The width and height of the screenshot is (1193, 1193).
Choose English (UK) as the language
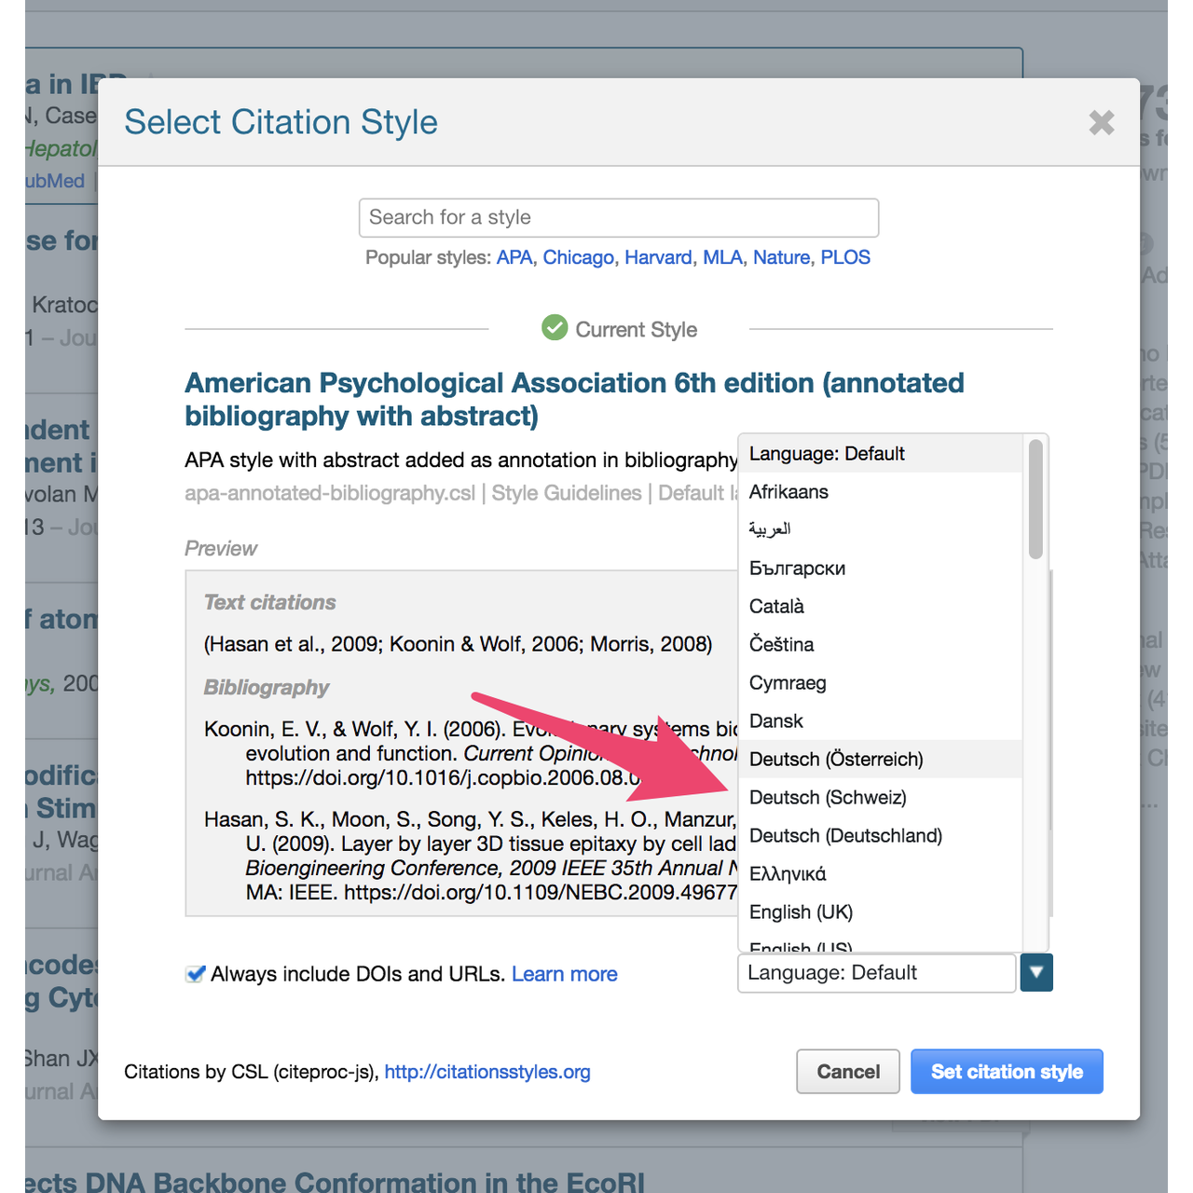coord(801,912)
